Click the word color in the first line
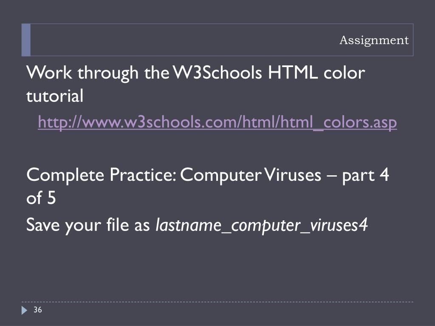The width and height of the screenshot is (435, 326). click(x=344, y=73)
